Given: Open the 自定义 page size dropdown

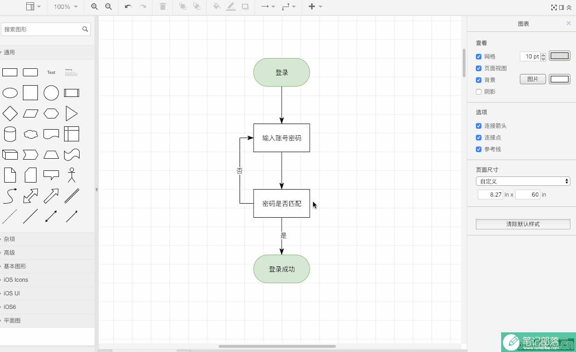Looking at the screenshot, I should (523, 181).
